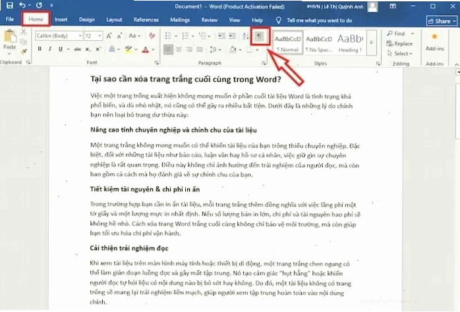Open the Change Case (Aa) menu

click(x=134, y=36)
